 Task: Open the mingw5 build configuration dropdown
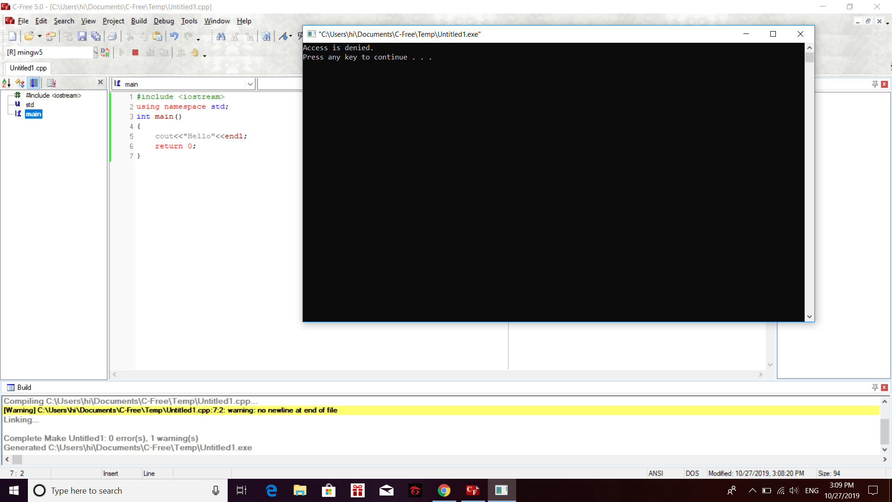pyautogui.click(x=95, y=53)
